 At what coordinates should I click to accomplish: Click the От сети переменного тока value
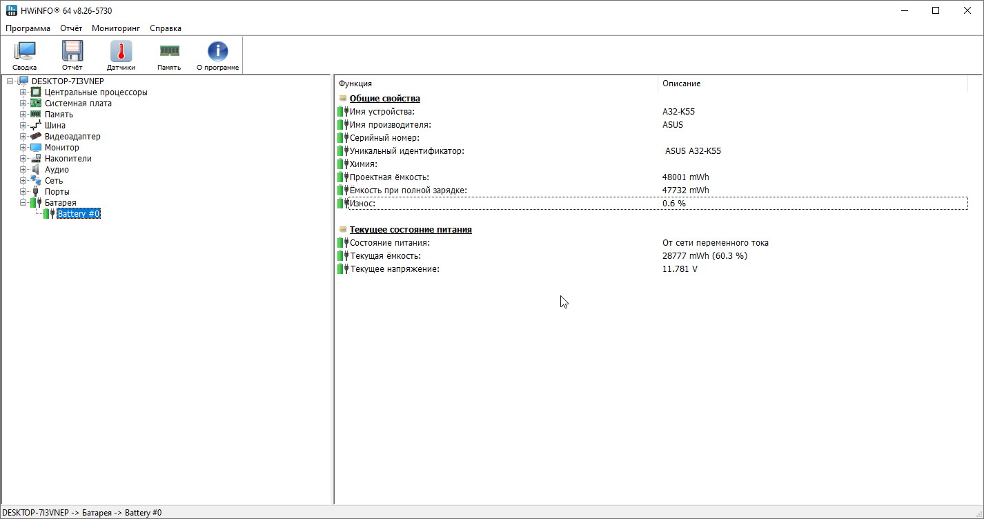[x=715, y=242]
